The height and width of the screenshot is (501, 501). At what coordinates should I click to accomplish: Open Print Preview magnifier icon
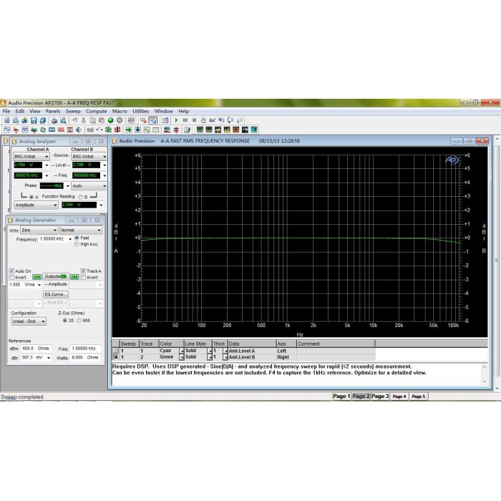click(x=63, y=120)
